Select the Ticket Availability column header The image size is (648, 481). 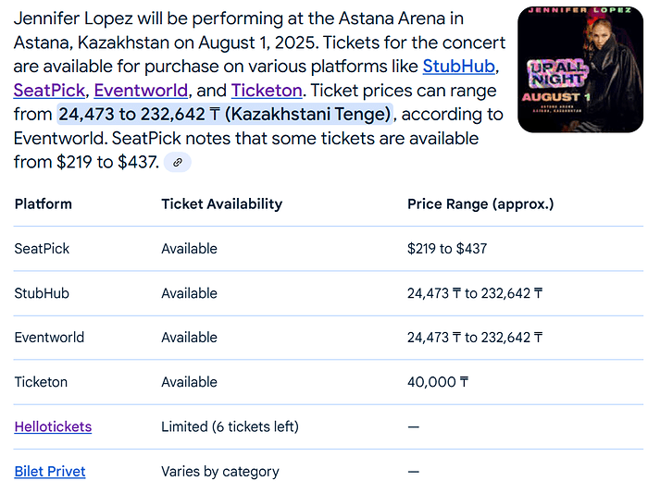pyautogui.click(x=222, y=203)
